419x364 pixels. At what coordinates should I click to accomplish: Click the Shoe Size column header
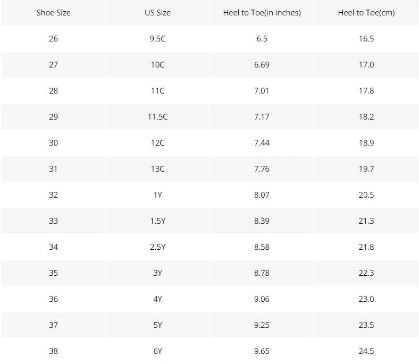(53, 13)
